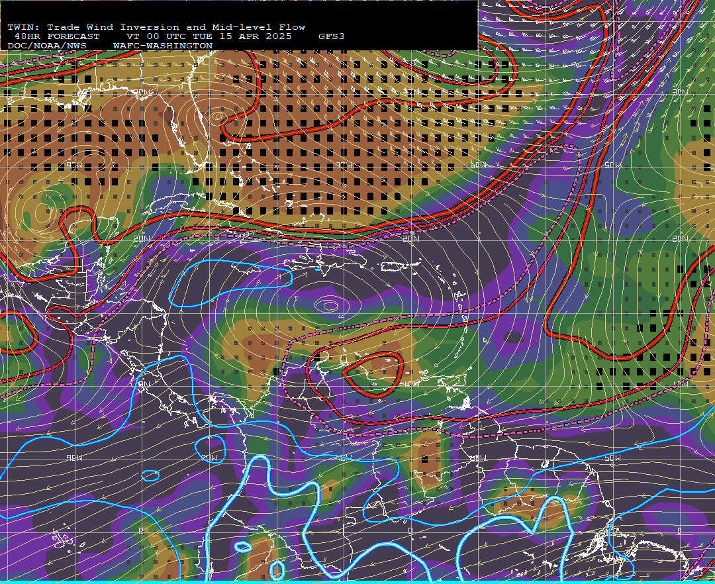Screen dimensions: 715x584
Task: Click the '10N' label over Costa Rica
Action: coord(142,384)
